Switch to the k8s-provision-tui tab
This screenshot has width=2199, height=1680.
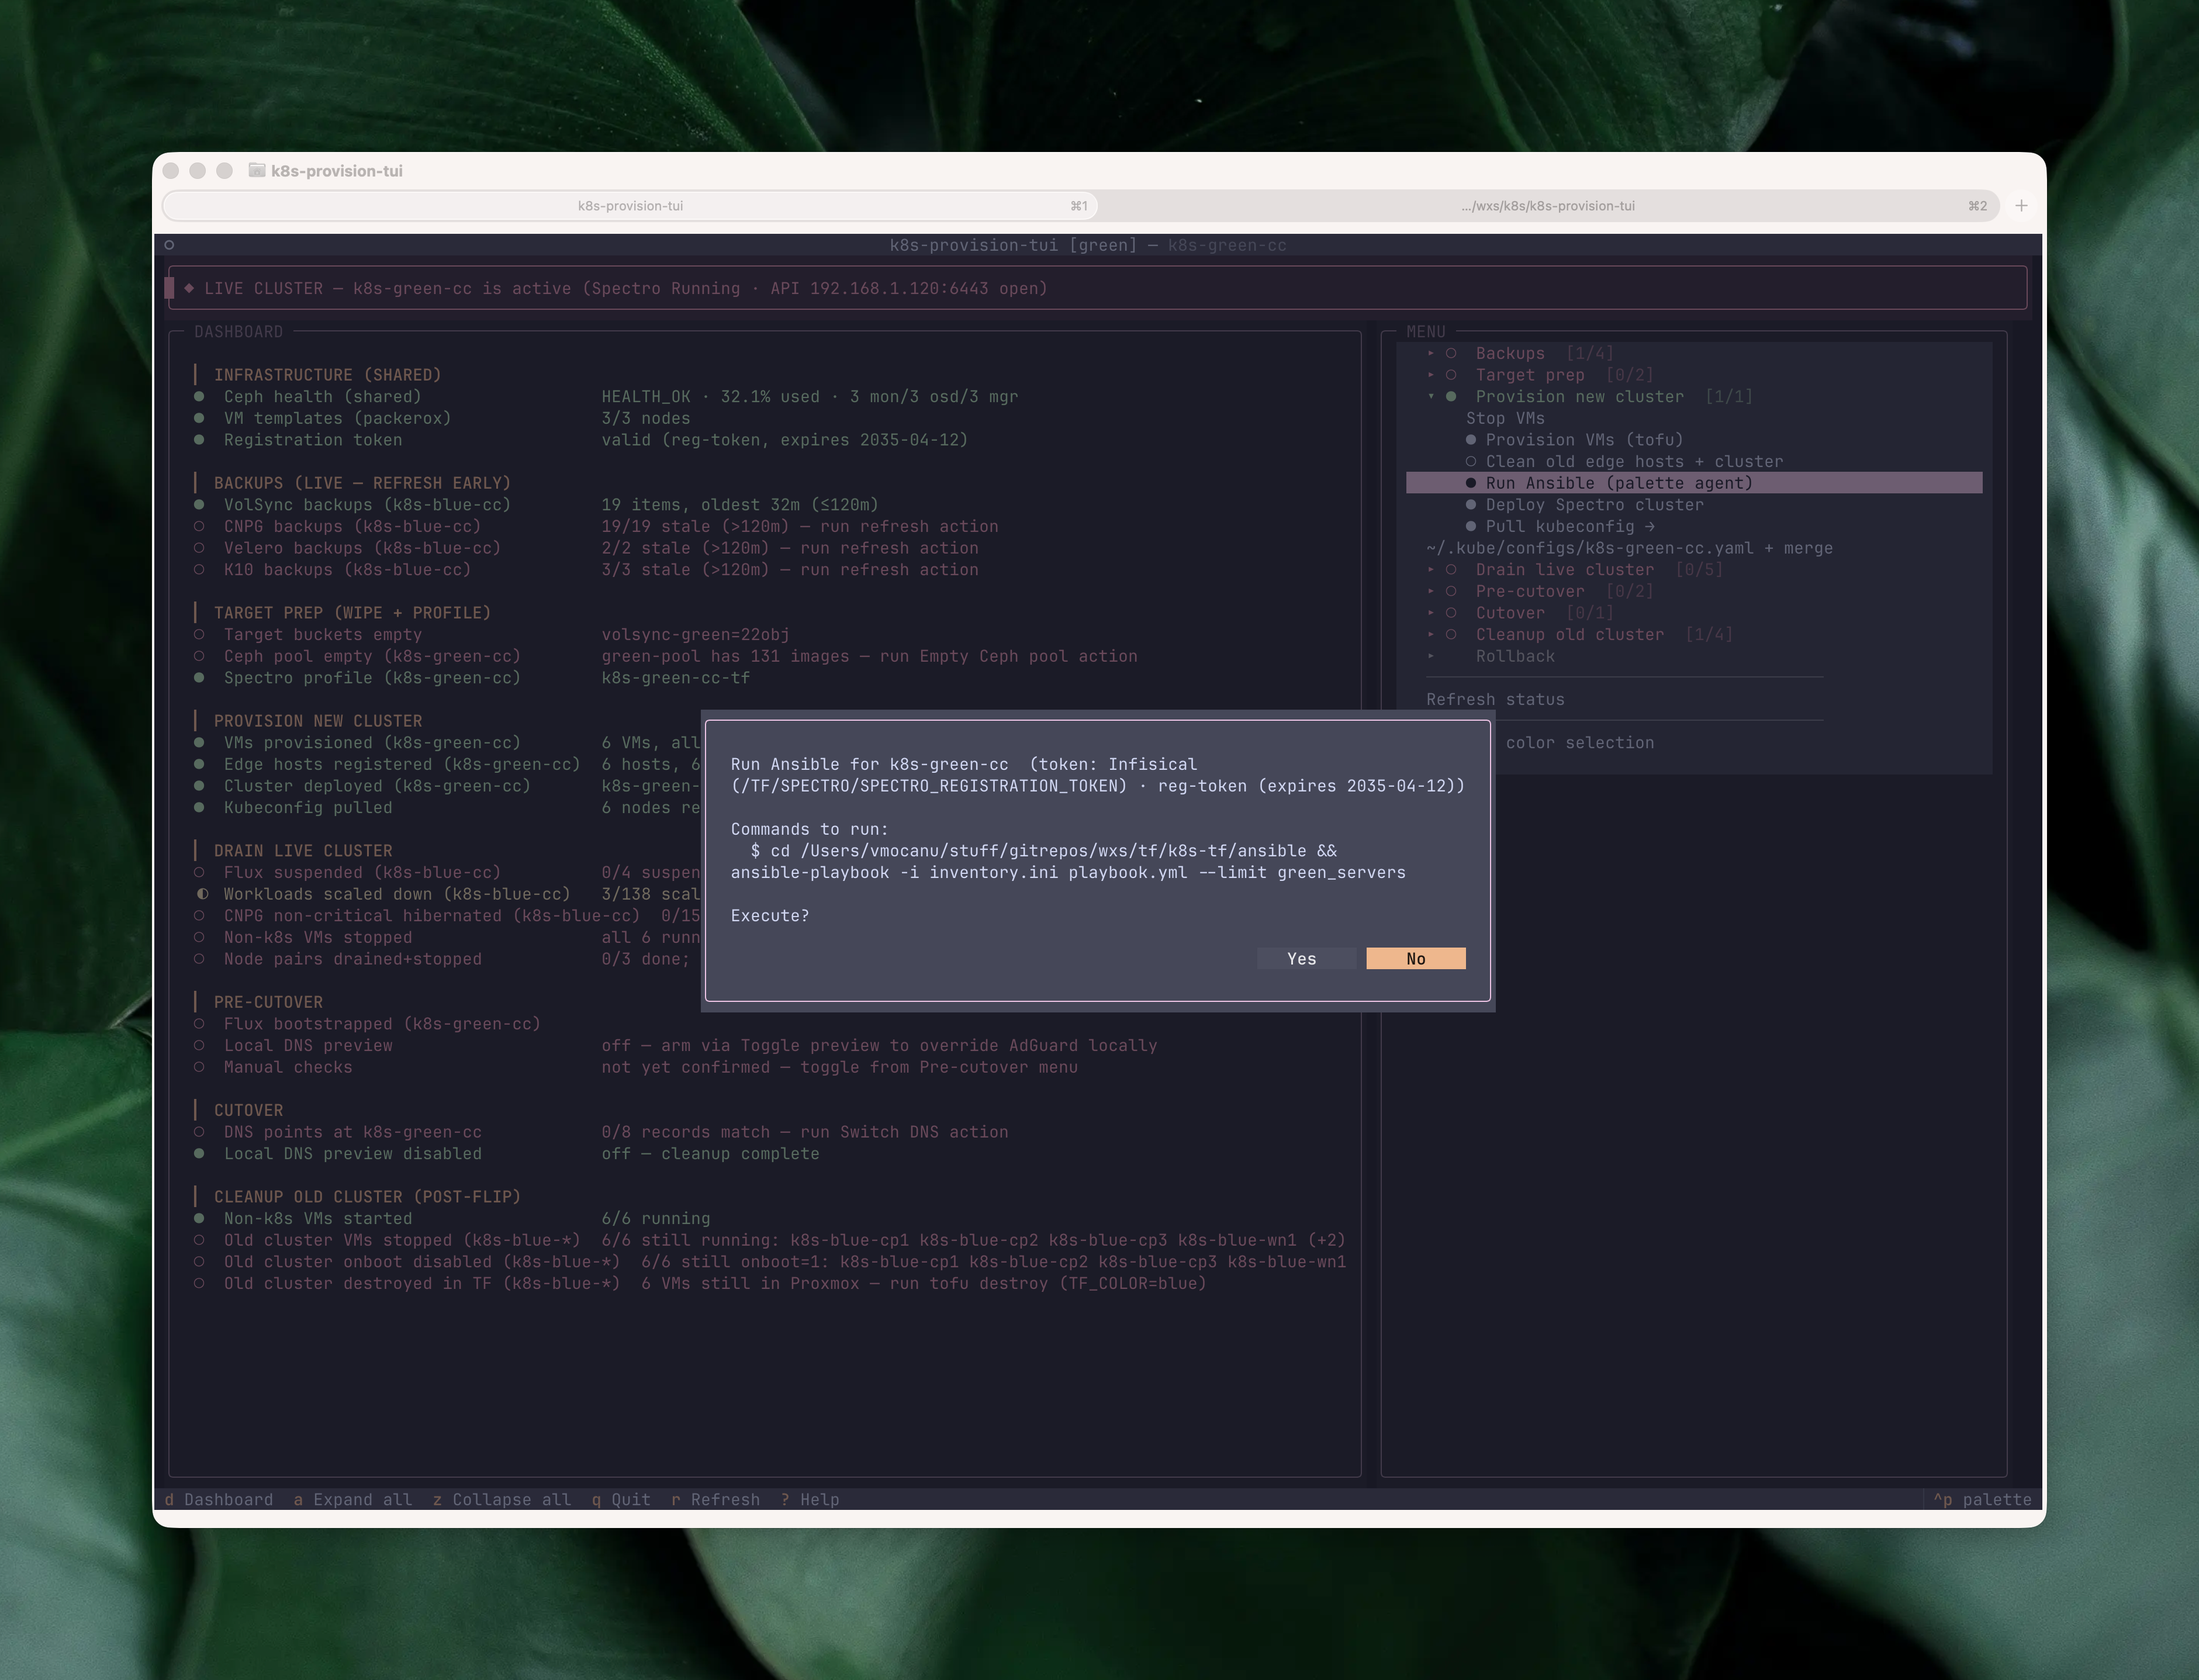[630, 206]
